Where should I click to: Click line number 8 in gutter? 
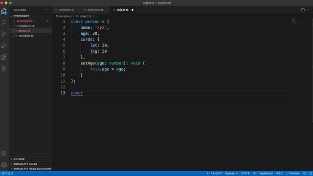pyautogui.click(x=64, y=63)
